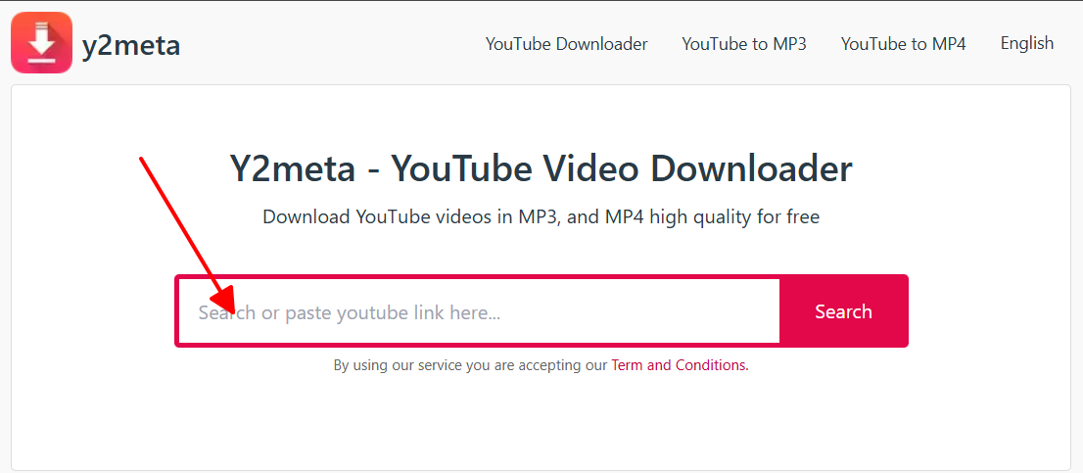The height and width of the screenshot is (473, 1083).
Task: Click the y2meta brand name text
Action: pyautogui.click(x=131, y=45)
